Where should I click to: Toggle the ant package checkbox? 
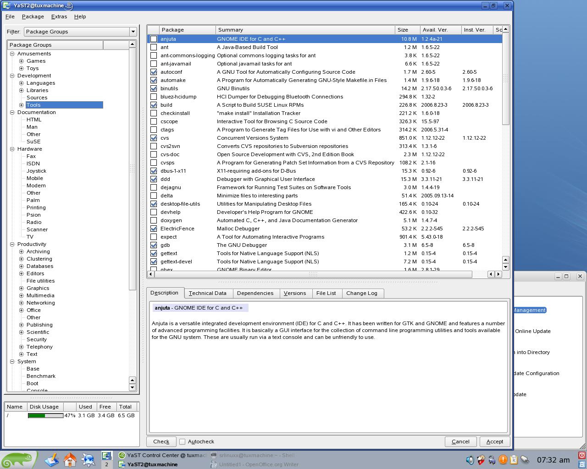point(154,47)
